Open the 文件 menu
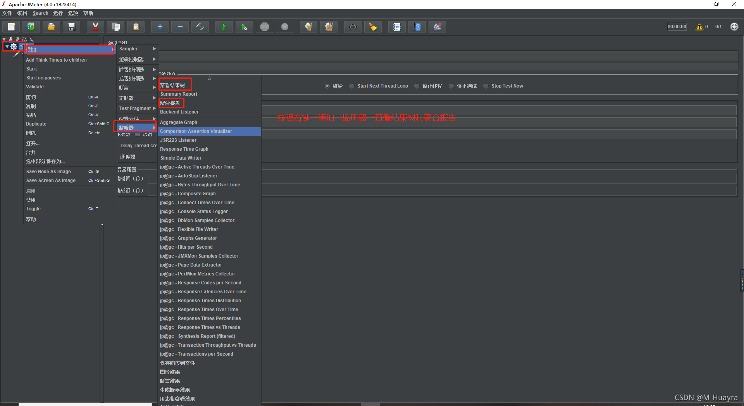Image resolution: width=744 pixels, height=406 pixels. pos(7,13)
